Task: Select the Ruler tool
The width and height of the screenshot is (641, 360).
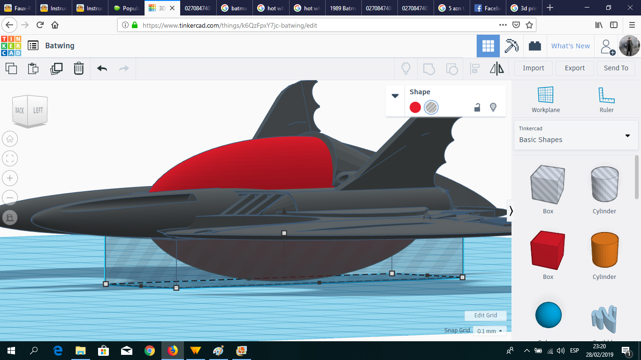Action: (606, 100)
